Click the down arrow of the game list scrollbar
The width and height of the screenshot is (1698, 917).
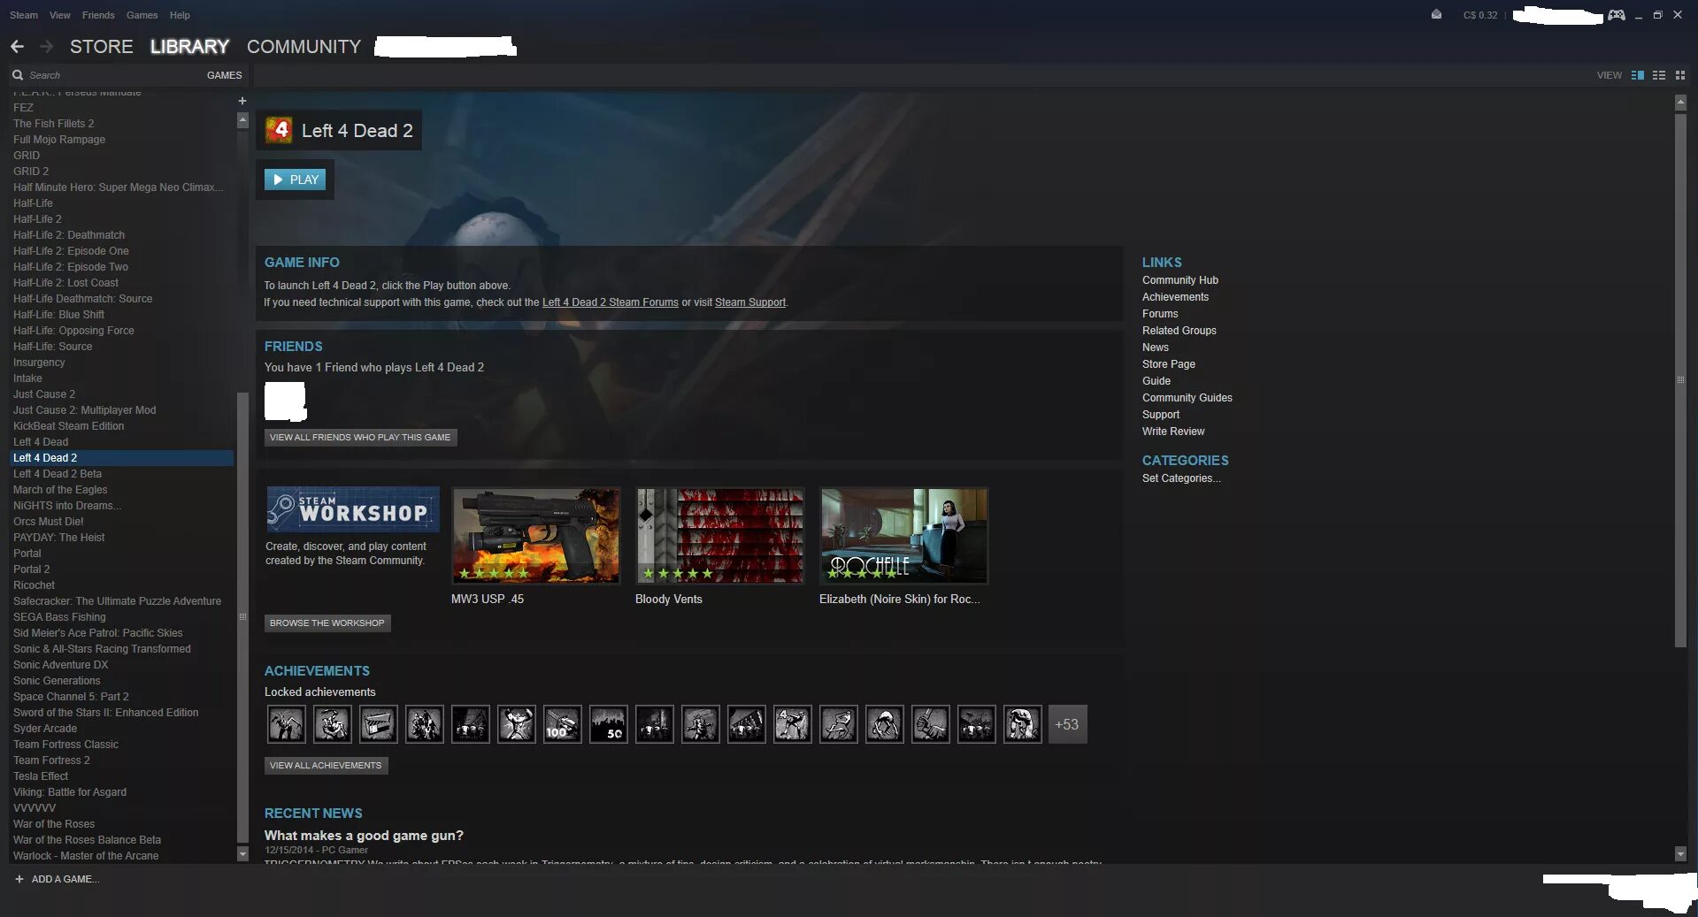coord(243,853)
